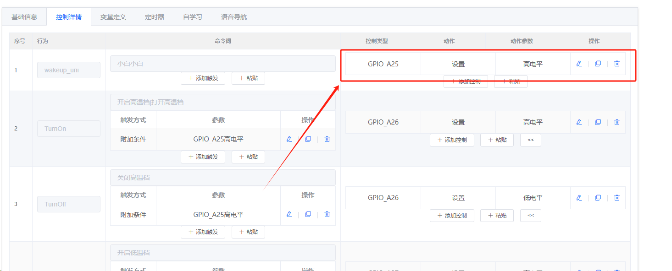Copy the GPIO_A26 低电平 control entry
This screenshot has height=271, width=672.
[598, 198]
